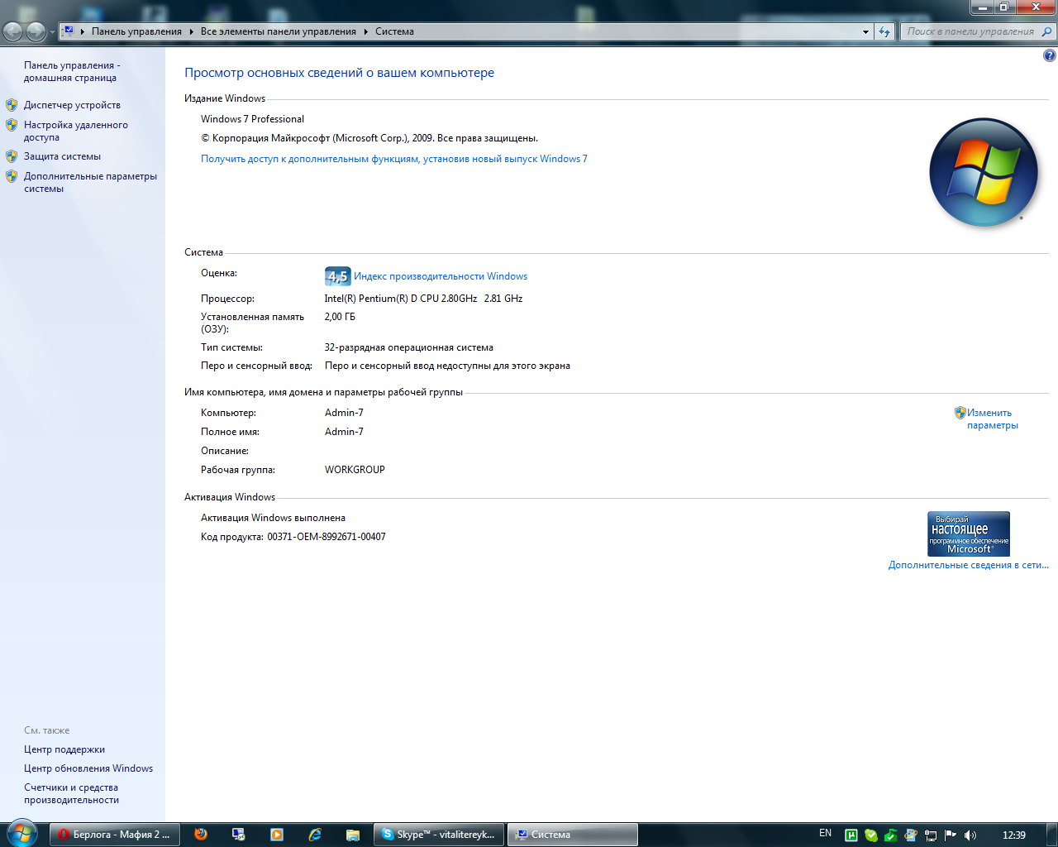Screen dimensions: 1058x847
Task: Expand the root arrow before "Панель управления"
Action: 83,31
